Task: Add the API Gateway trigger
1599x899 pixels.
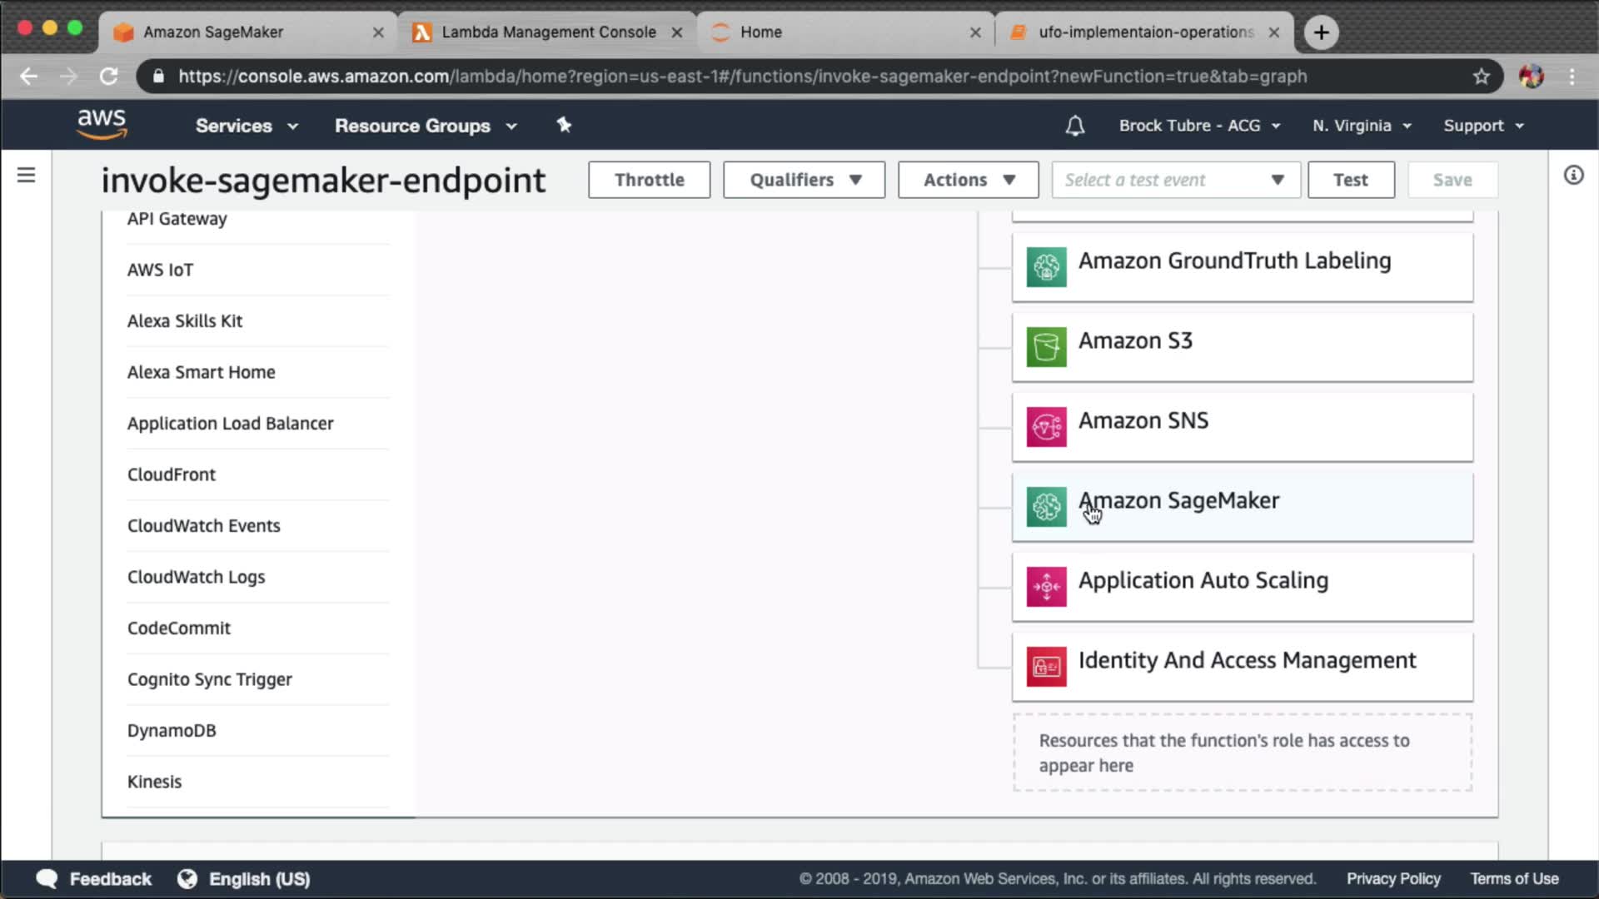Action: (177, 219)
